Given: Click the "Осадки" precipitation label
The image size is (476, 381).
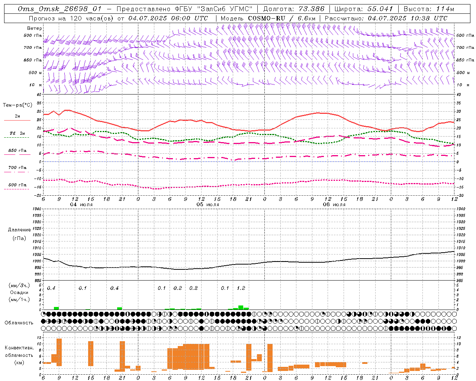Looking at the screenshot, I should coord(19,292).
